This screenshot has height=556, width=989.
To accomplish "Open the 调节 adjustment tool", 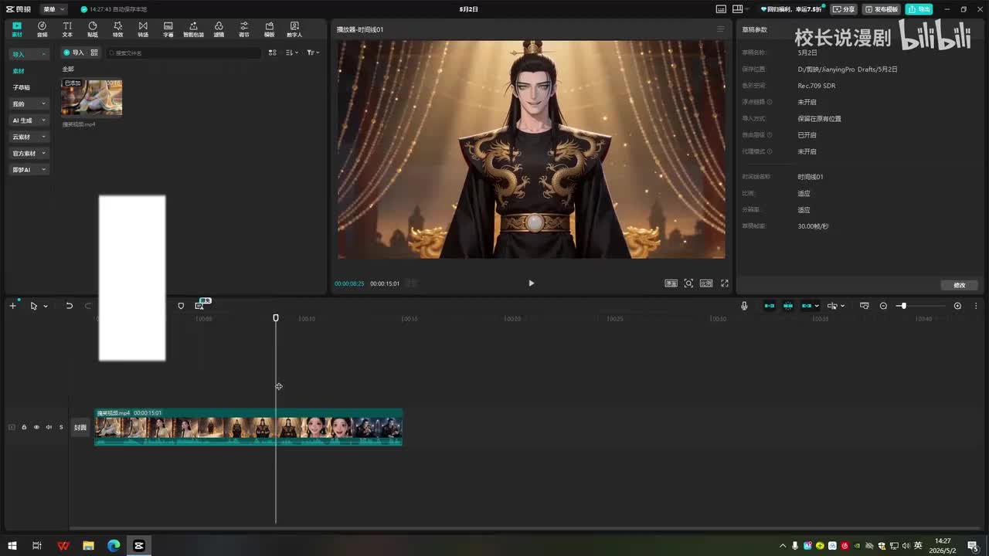I will [x=244, y=29].
